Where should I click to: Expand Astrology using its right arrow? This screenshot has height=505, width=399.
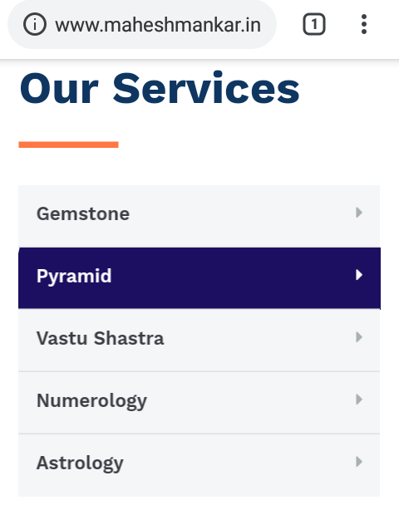359,462
